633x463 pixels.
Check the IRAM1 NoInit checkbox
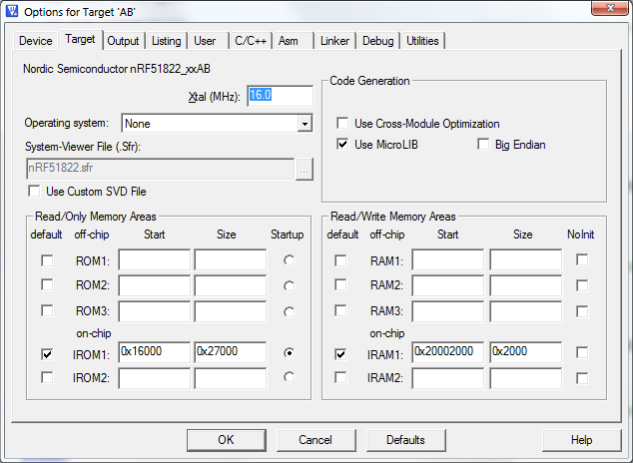[582, 353]
